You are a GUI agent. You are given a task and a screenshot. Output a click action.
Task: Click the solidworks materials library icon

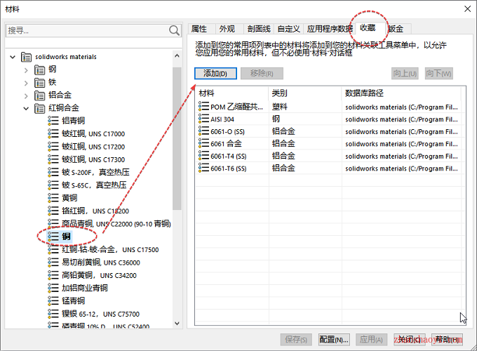(26, 57)
